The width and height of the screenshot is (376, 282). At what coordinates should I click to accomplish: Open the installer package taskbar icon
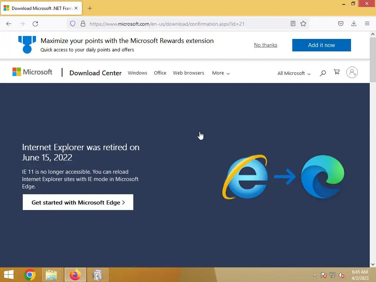click(x=98, y=275)
